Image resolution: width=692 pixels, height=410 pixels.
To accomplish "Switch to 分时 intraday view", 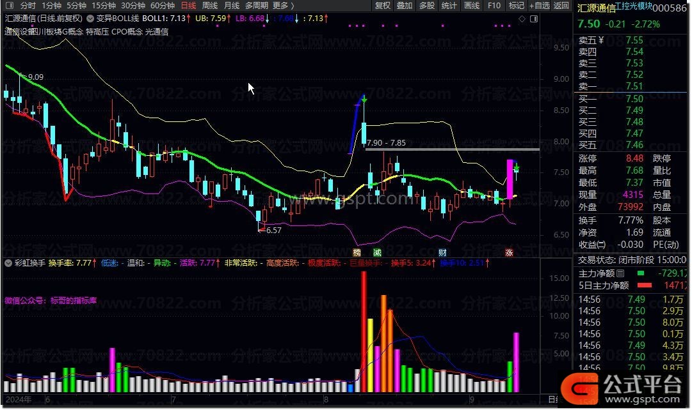I will click(x=28, y=6).
